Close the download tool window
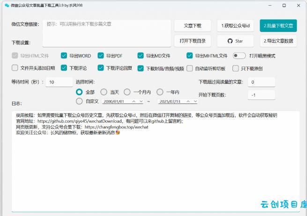Image resolution: width=307 pixels, height=216 pixels. tap(299, 6)
